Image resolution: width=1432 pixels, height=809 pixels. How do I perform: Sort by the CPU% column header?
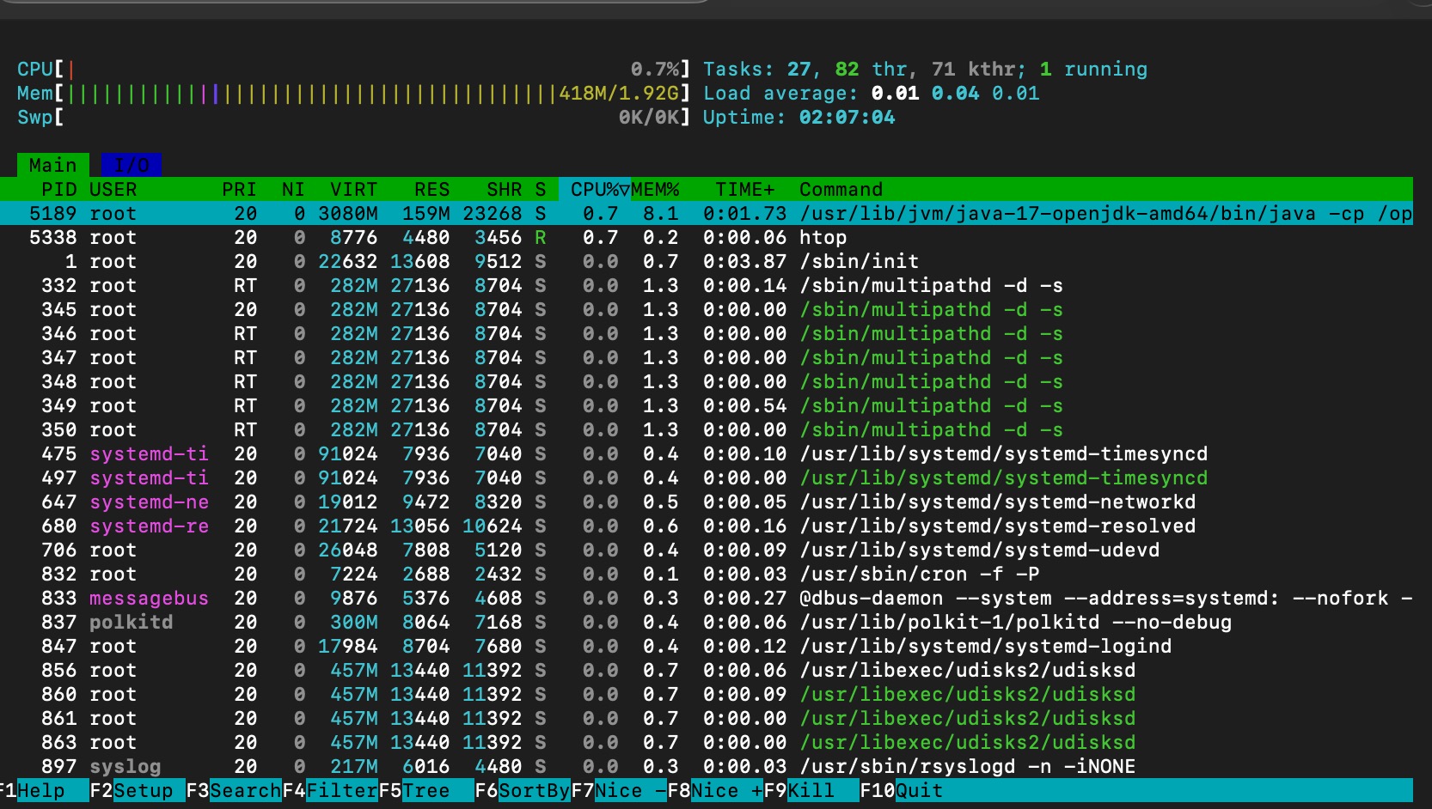click(594, 189)
